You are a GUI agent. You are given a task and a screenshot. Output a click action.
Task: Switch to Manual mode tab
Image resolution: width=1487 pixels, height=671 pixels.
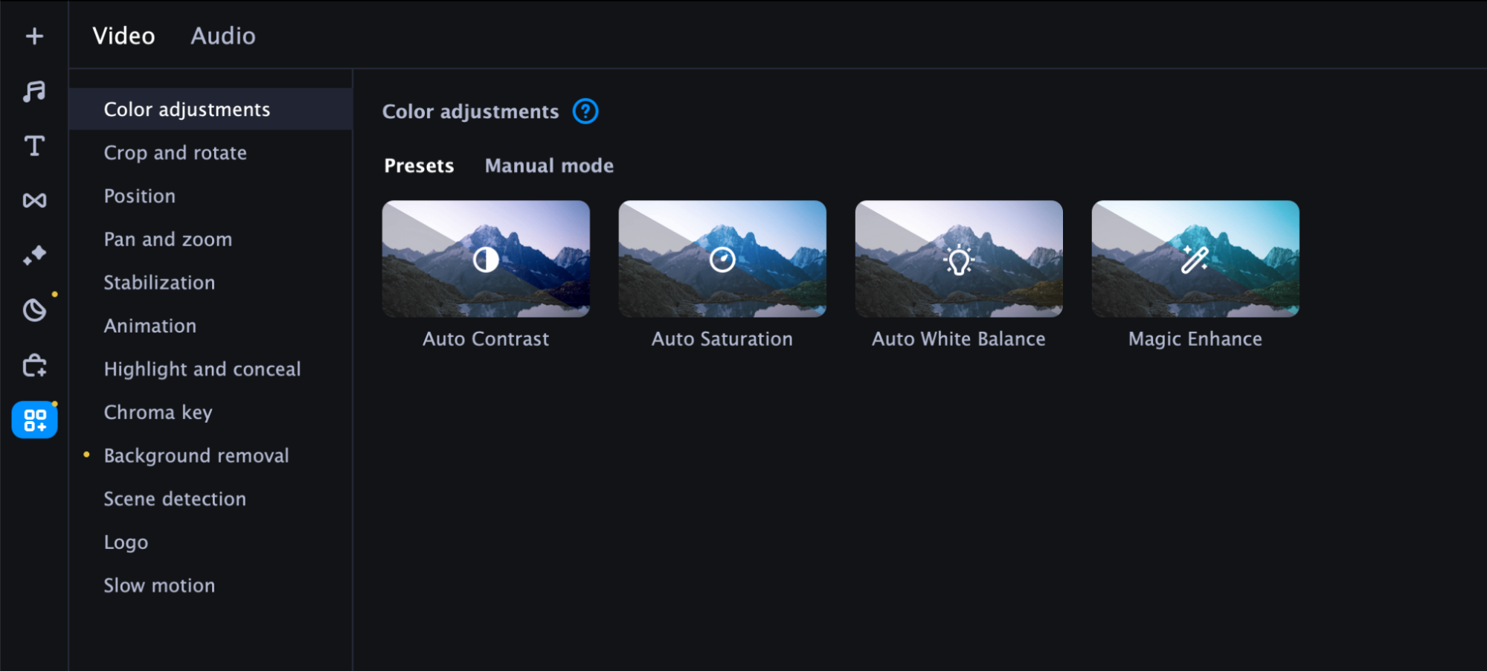549,166
